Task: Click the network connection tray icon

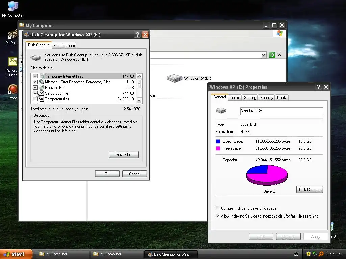Action: [315, 254]
